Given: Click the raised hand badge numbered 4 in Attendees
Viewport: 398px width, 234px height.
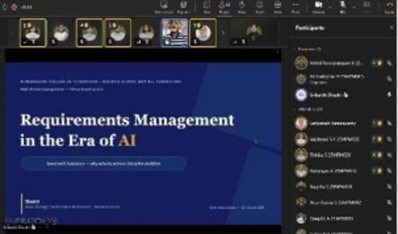Looking at the screenshot, I should click(377, 155).
